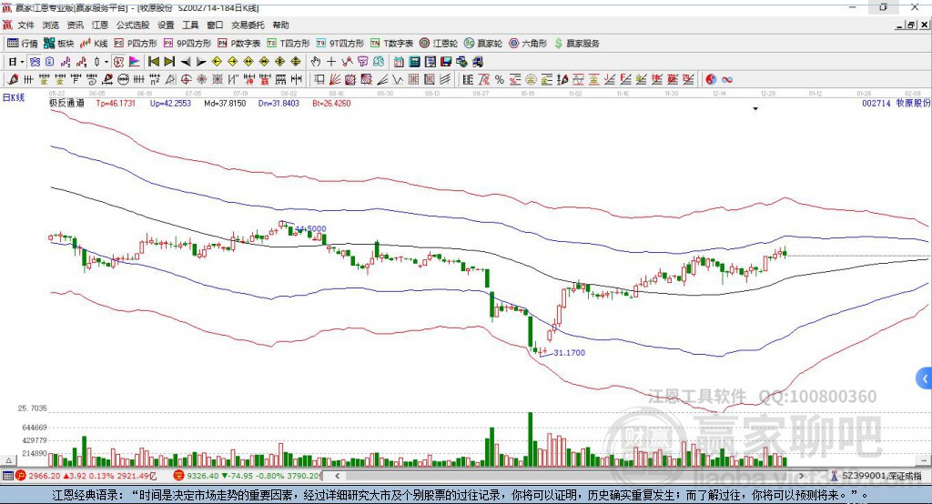Move chart left with black left arrow

tap(186, 62)
